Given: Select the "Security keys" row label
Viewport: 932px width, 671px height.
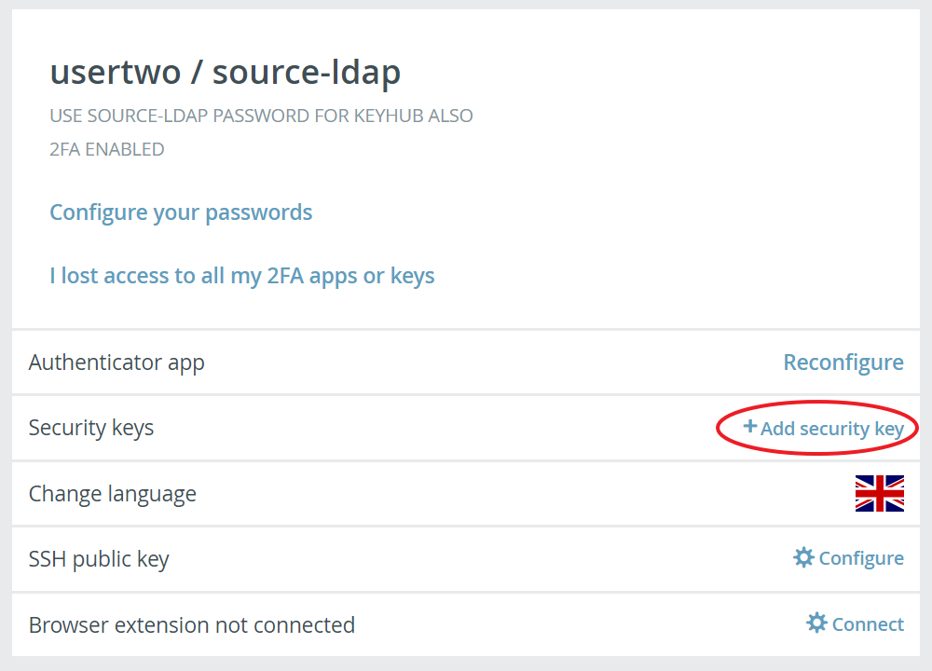Looking at the screenshot, I should point(91,428).
